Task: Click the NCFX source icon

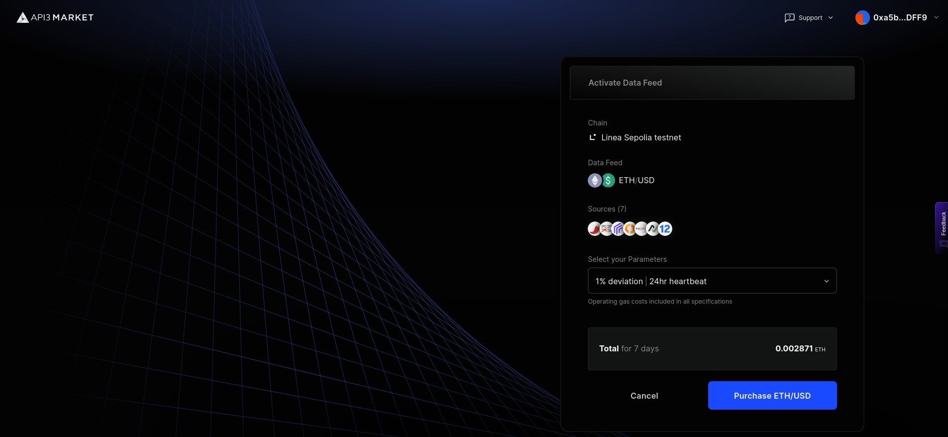Action: pos(641,229)
